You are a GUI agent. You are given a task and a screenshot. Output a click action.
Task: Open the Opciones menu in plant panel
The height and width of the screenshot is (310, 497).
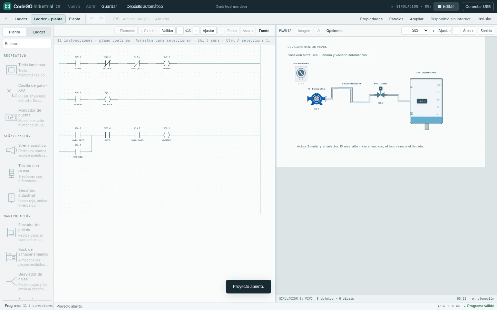(x=334, y=31)
